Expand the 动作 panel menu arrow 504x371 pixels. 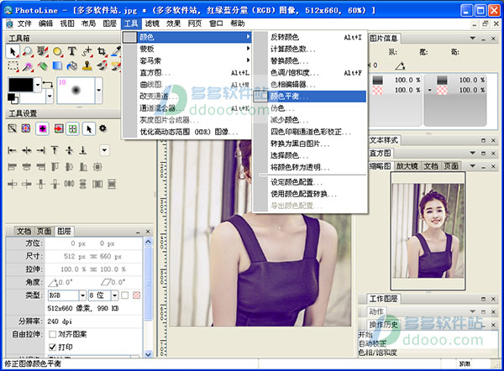coord(472,311)
